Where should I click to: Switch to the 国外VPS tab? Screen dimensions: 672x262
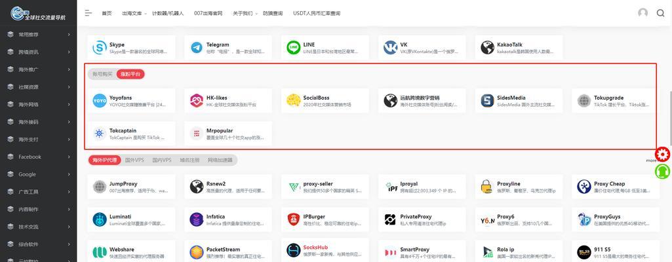[134, 160]
